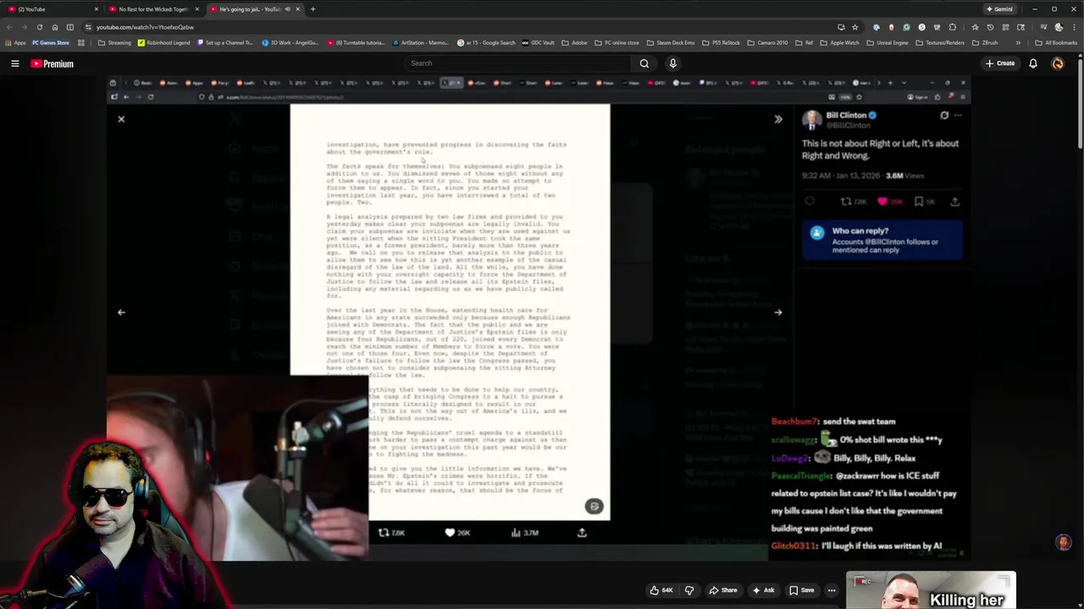The height and width of the screenshot is (609, 1084).
Task: Open the YouTube guide hamburger menu
Action: pyautogui.click(x=14, y=63)
